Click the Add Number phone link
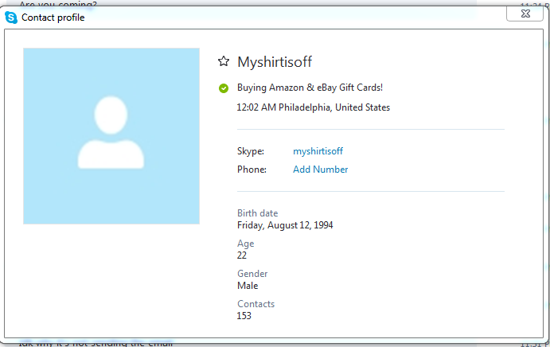 coord(320,170)
